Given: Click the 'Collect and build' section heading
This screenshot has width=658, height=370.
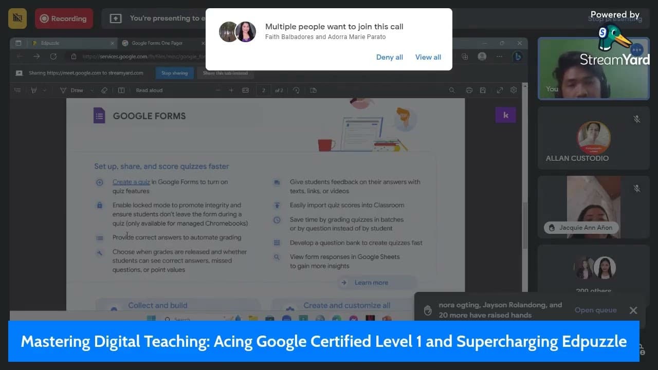Looking at the screenshot, I should [158, 305].
